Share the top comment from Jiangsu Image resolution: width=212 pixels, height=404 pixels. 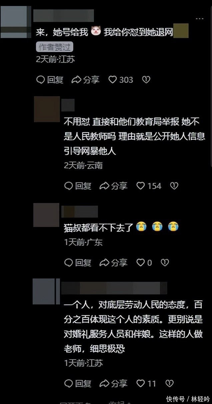(86, 80)
